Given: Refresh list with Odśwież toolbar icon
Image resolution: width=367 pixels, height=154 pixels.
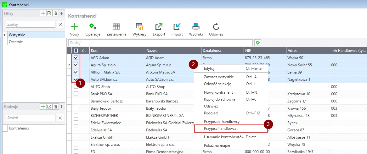Looking at the screenshot, I should click(216, 27).
